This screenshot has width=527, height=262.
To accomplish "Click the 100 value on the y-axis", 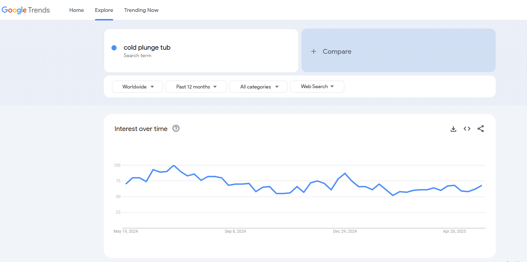I will [117, 165].
